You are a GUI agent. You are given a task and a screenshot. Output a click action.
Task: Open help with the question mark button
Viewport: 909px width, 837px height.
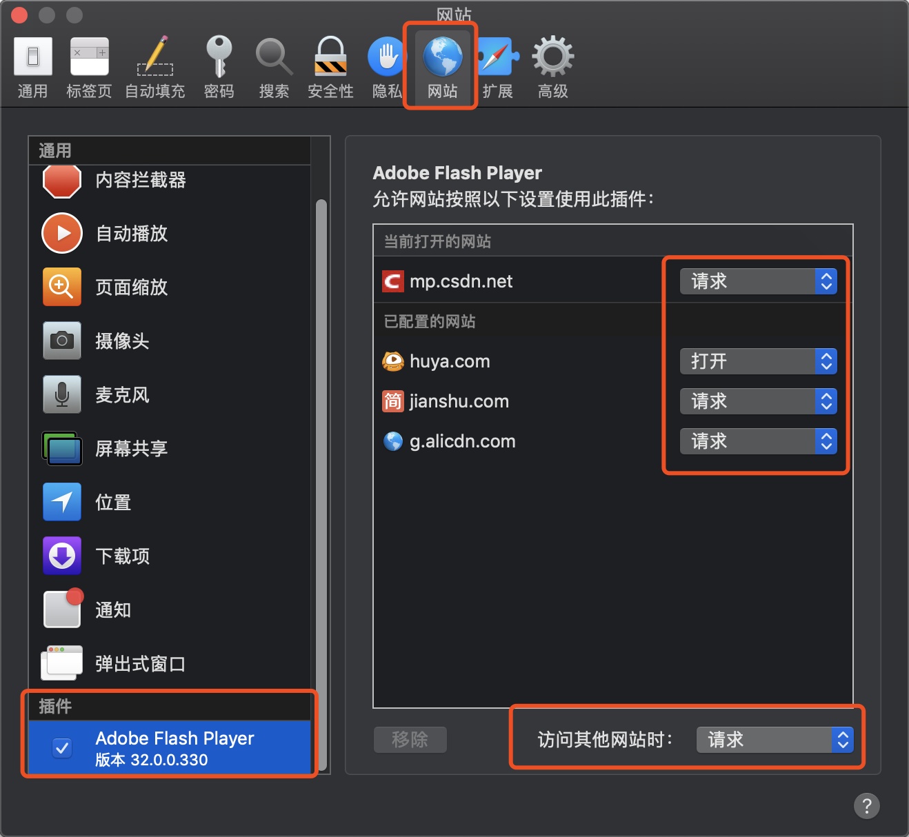click(867, 806)
